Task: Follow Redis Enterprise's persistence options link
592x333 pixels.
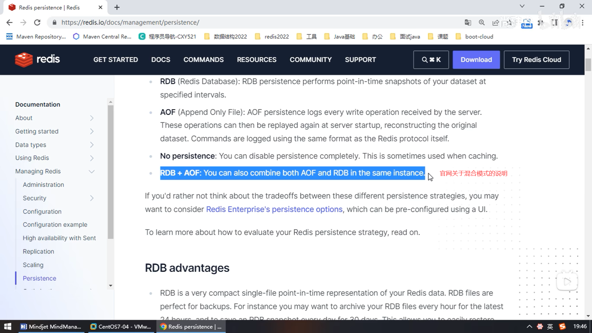Action: [274, 209]
